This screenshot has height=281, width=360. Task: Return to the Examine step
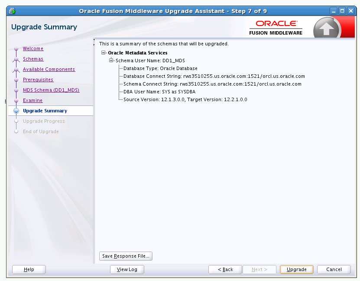(x=32, y=100)
